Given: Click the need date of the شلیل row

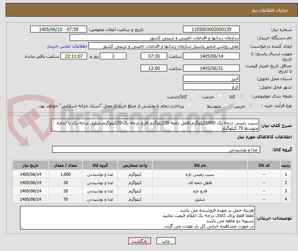Looking at the screenshot, I should click(31, 200).
